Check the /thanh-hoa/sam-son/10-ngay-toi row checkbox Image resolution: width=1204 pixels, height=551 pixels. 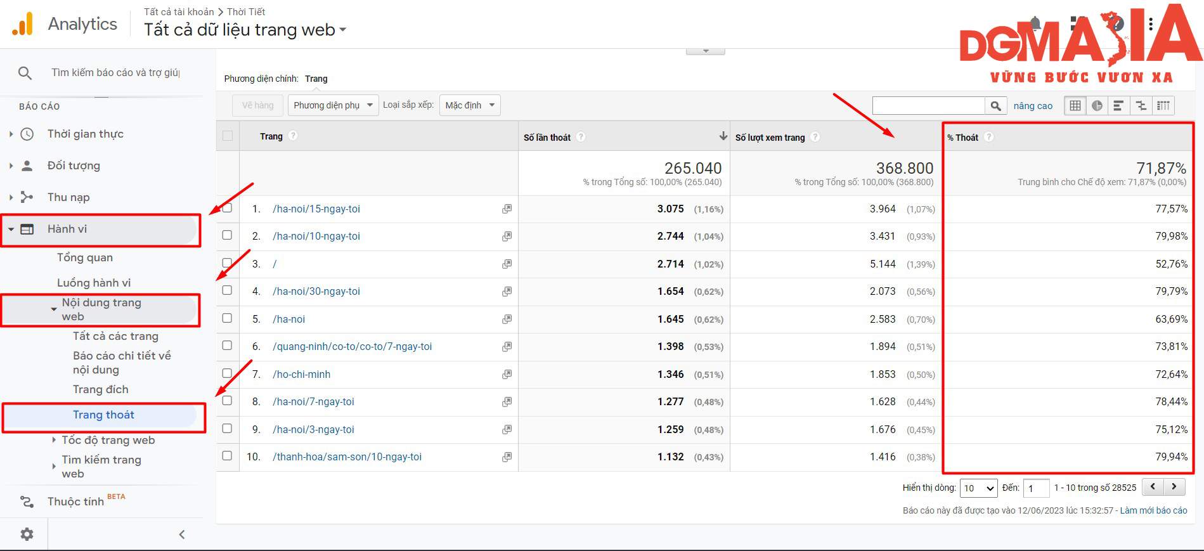pyautogui.click(x=227, y=456)
